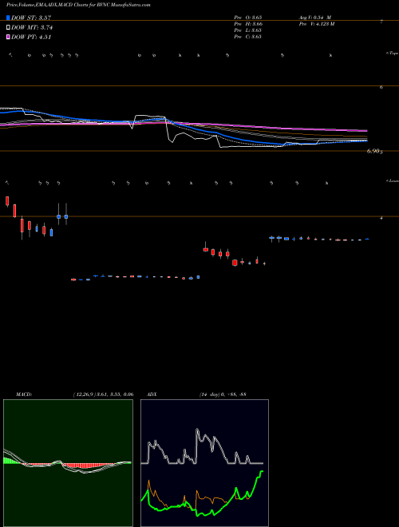Click the Pre V: 4.123 M value
The image size is (399, 527).
(x=316, y=24)
